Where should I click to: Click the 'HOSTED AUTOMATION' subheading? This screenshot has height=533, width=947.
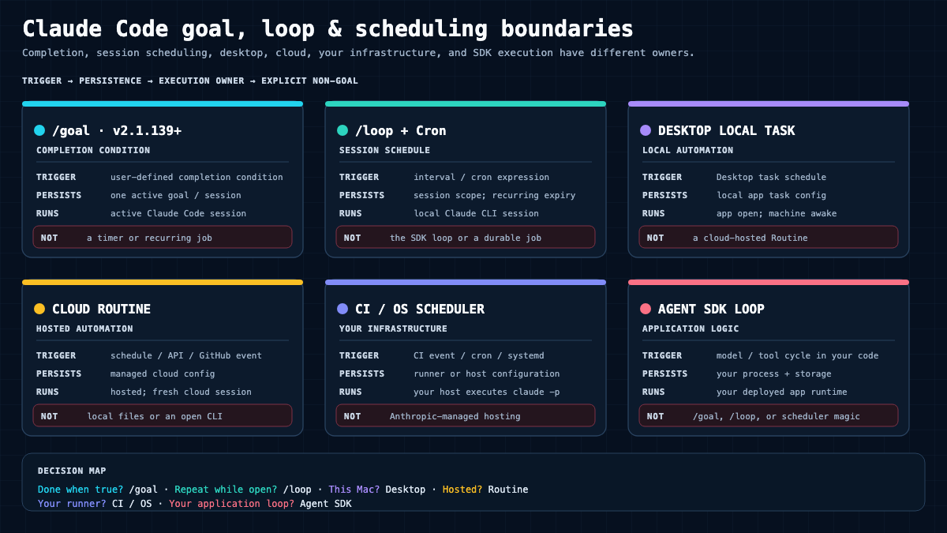[x=84, y=328]
